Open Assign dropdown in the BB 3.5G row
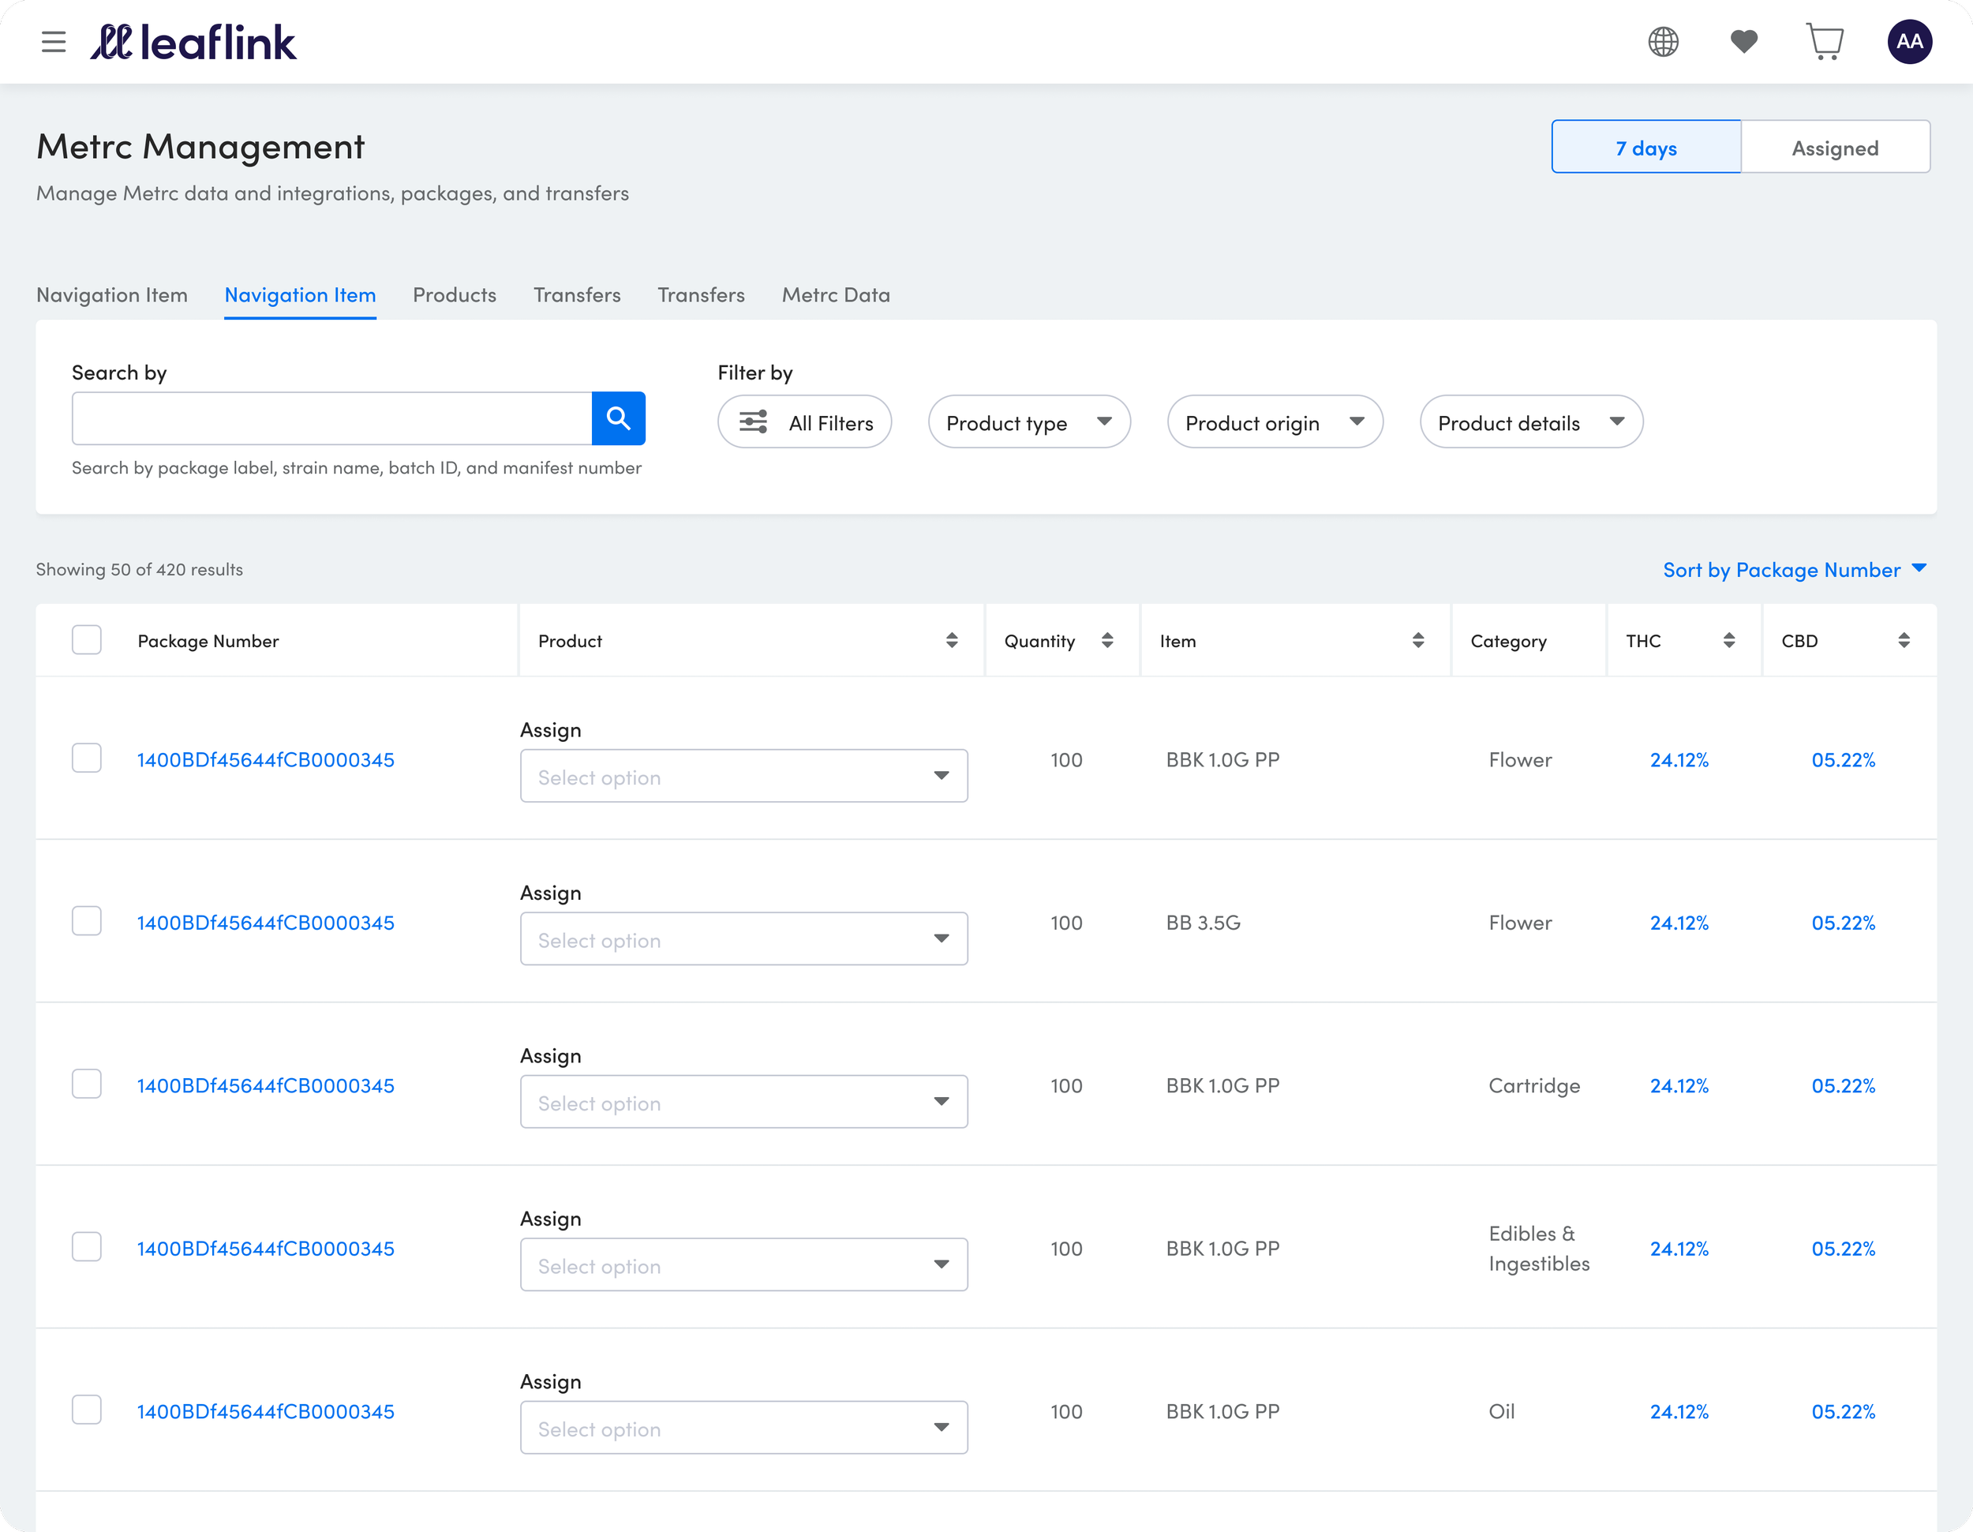The width and height of the screenshot is (1973, 1532). (x=743, y=938)
